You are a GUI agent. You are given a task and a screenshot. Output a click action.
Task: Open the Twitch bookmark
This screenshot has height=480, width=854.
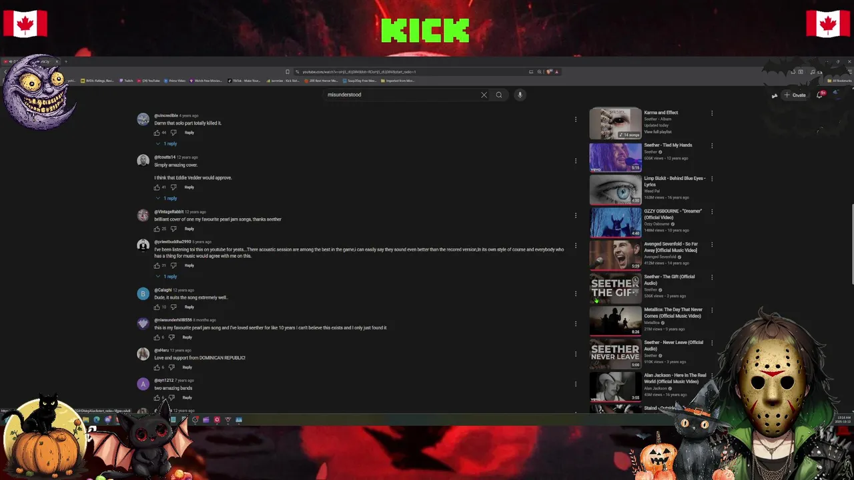127,81
